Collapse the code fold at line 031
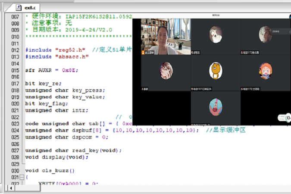291x194 pixels. coord(22,177)
